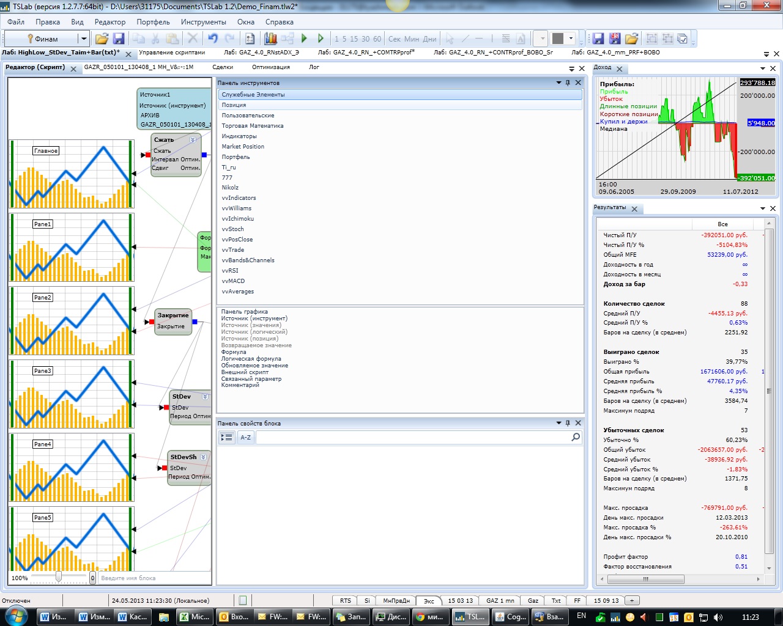This screenshot has height=626, width=783.
Task: Toggle pin on Панель инструментов panel
Action: 568,83
